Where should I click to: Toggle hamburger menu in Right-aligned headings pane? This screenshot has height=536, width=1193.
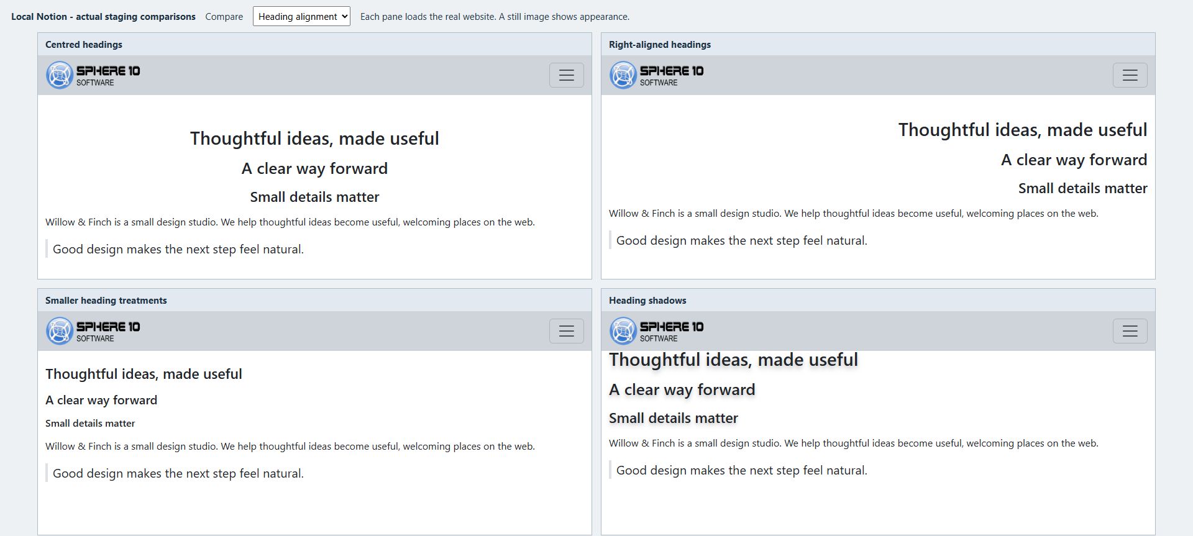coord(1130,75)
